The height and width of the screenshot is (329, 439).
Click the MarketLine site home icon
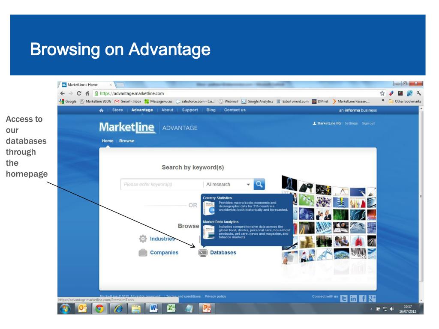(x=101, y=110)
